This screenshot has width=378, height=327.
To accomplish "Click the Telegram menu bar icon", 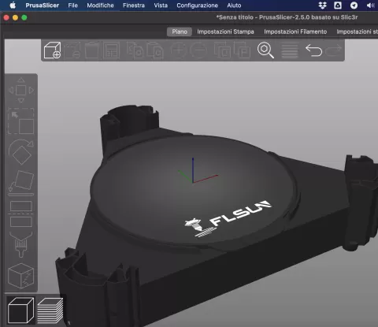I will [354, 6].
